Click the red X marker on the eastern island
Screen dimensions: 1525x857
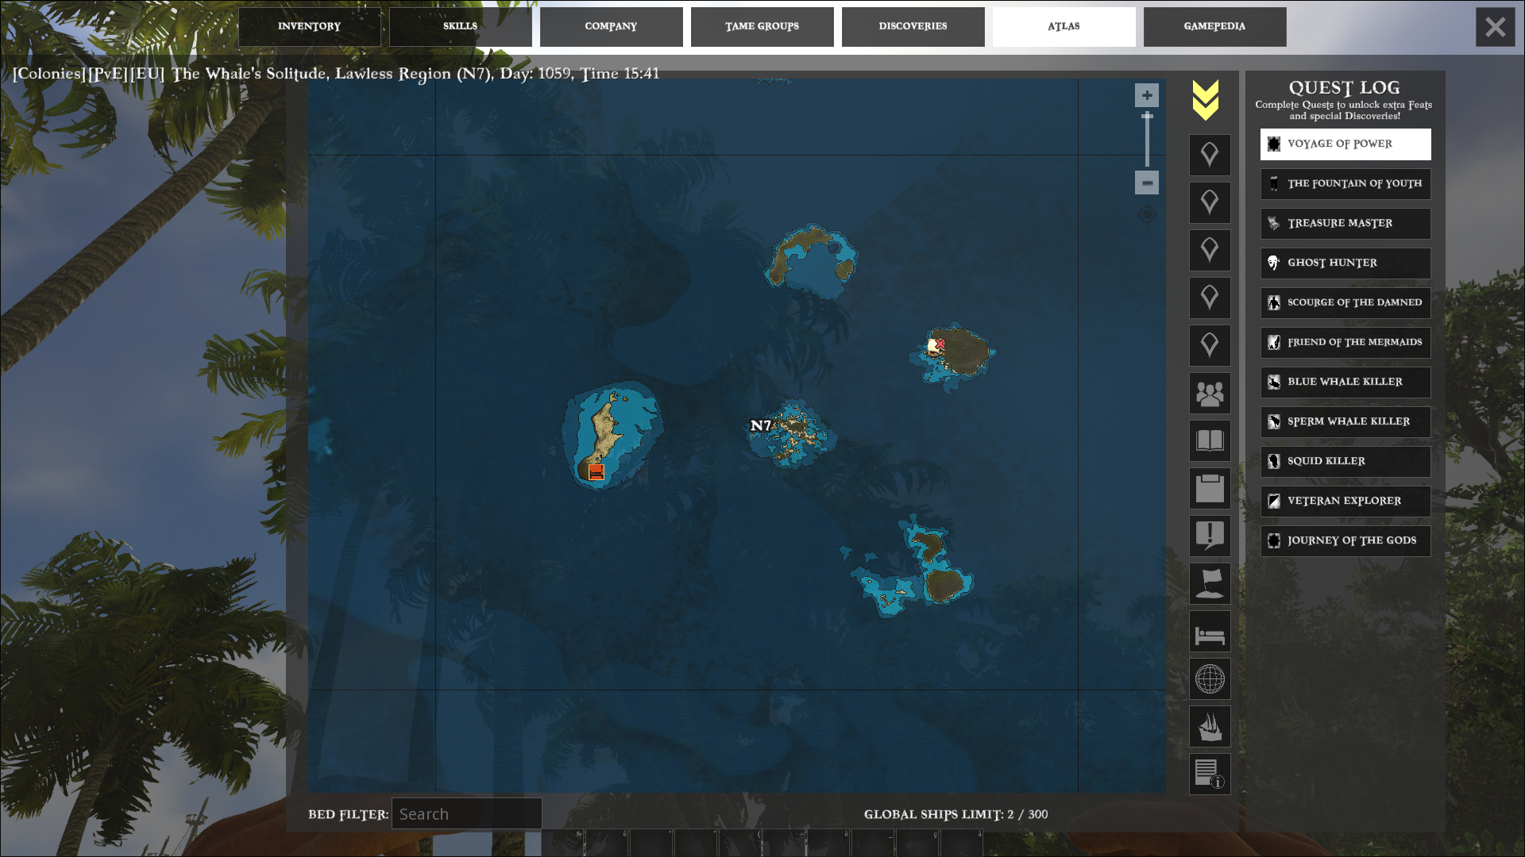pyautogui.click(x=940, y=344)
